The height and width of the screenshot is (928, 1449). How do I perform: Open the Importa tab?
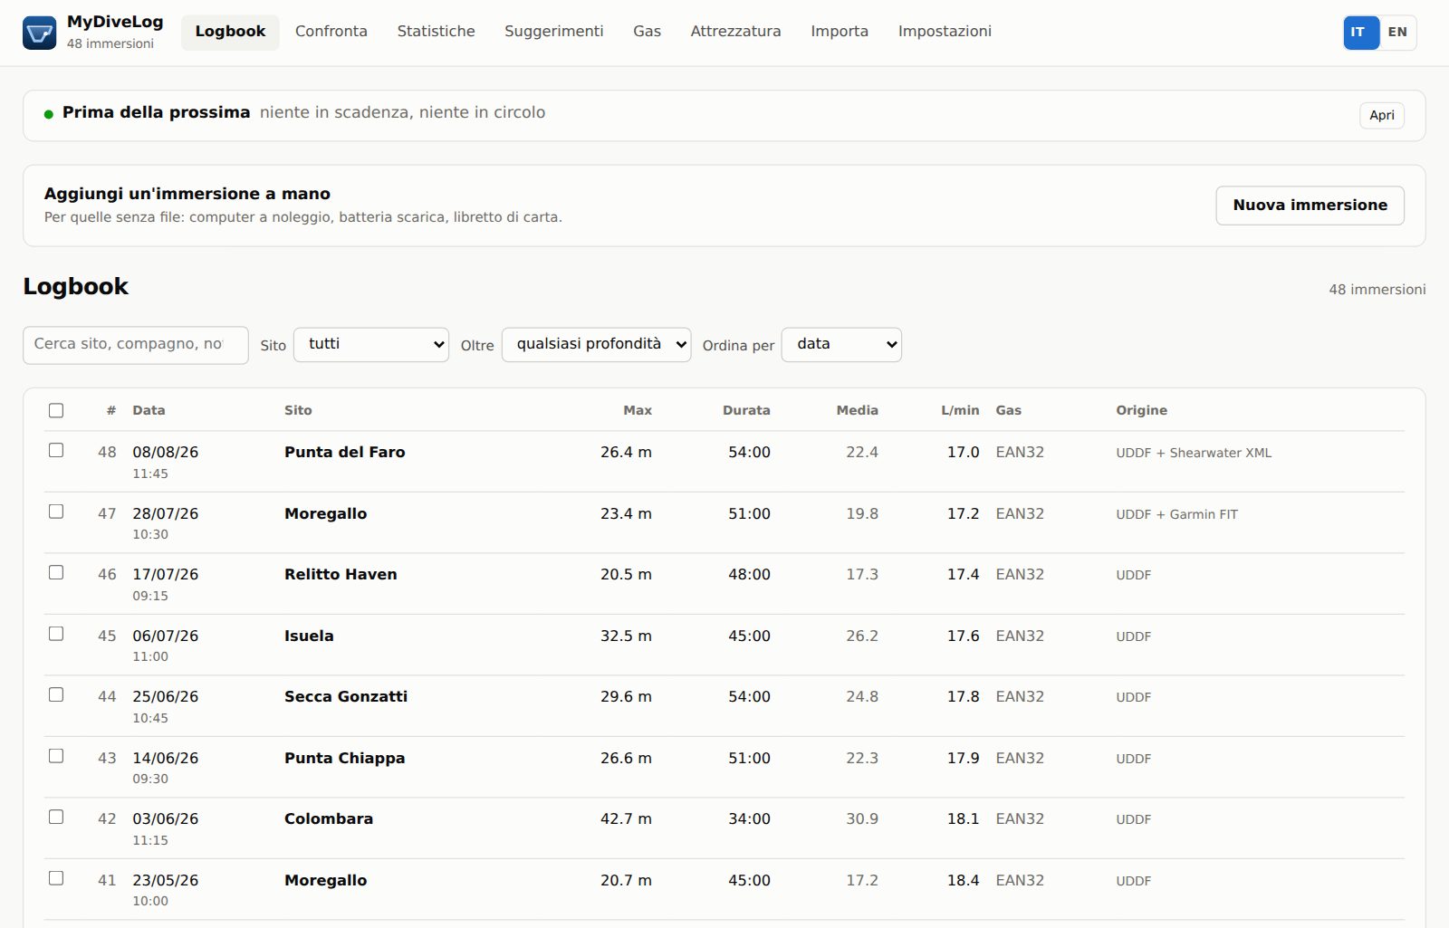click(x=840, y=32)
